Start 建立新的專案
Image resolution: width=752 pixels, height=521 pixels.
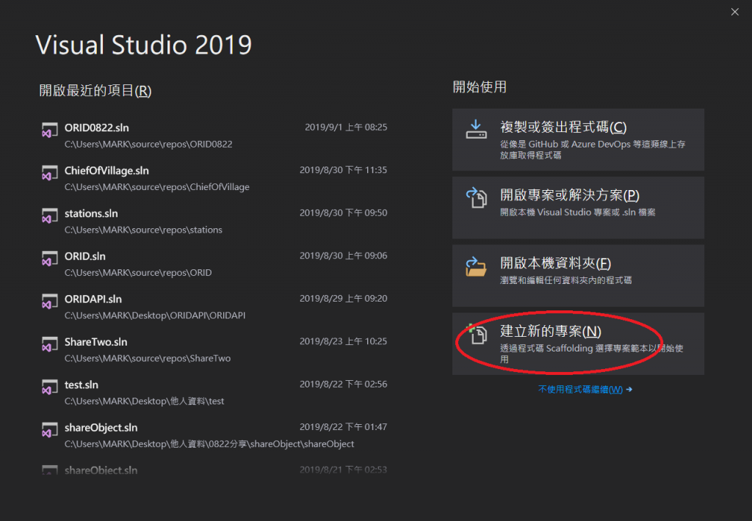coord(578,343)
